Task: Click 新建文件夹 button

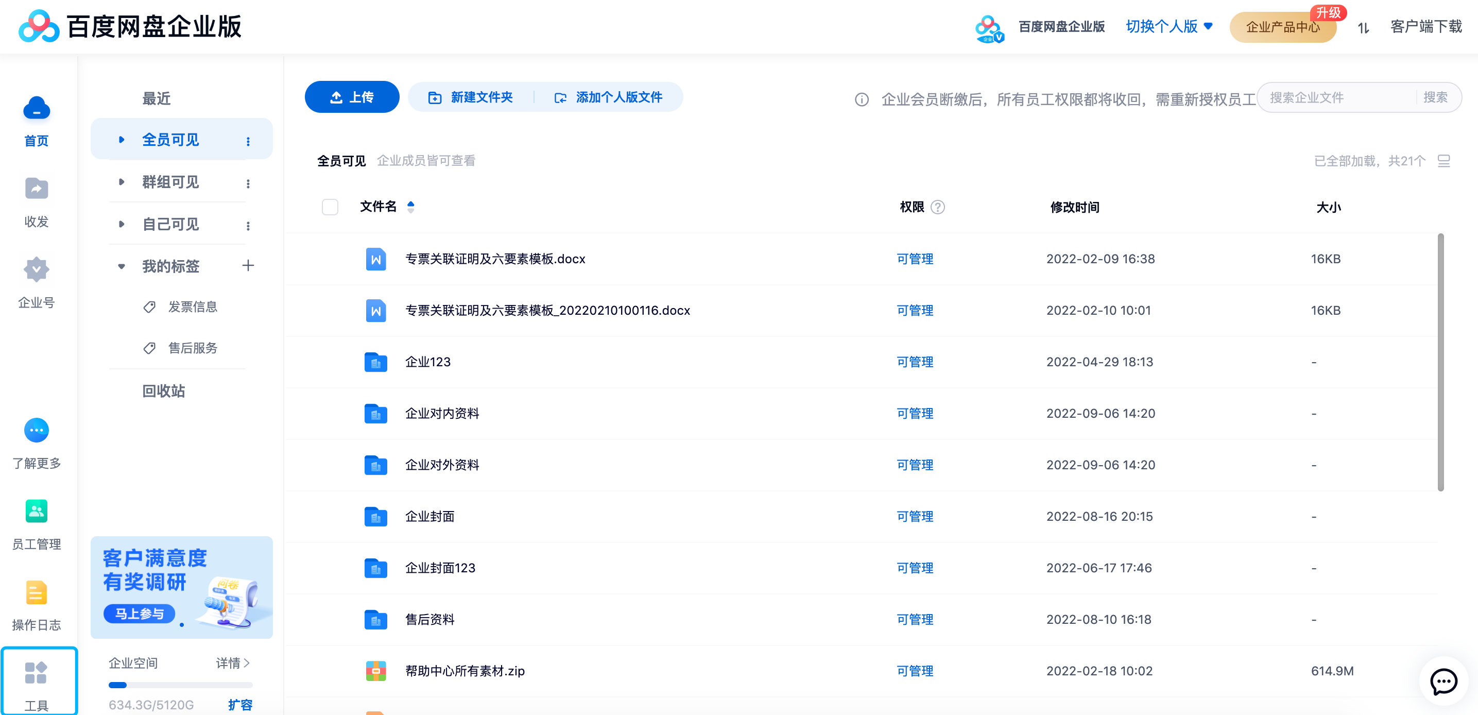Action: (x=471, y=97)
